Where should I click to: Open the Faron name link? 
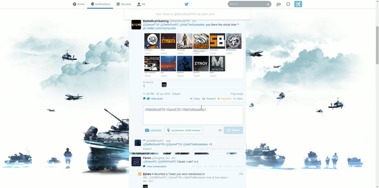click(147, 158)
